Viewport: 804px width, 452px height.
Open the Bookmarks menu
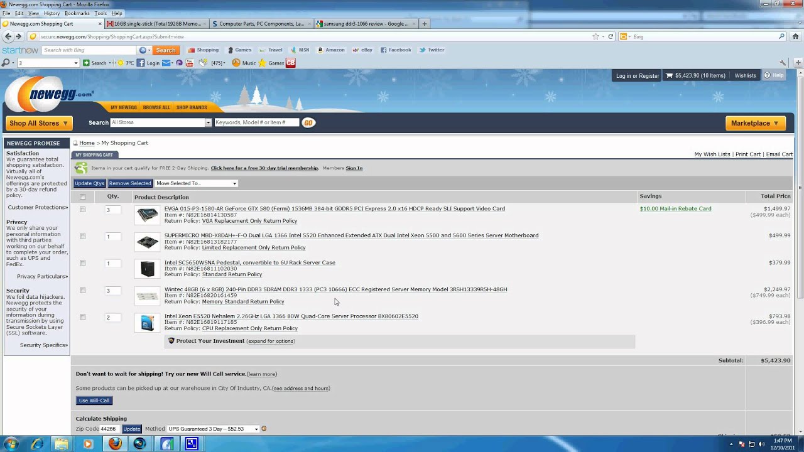(77, 13)
